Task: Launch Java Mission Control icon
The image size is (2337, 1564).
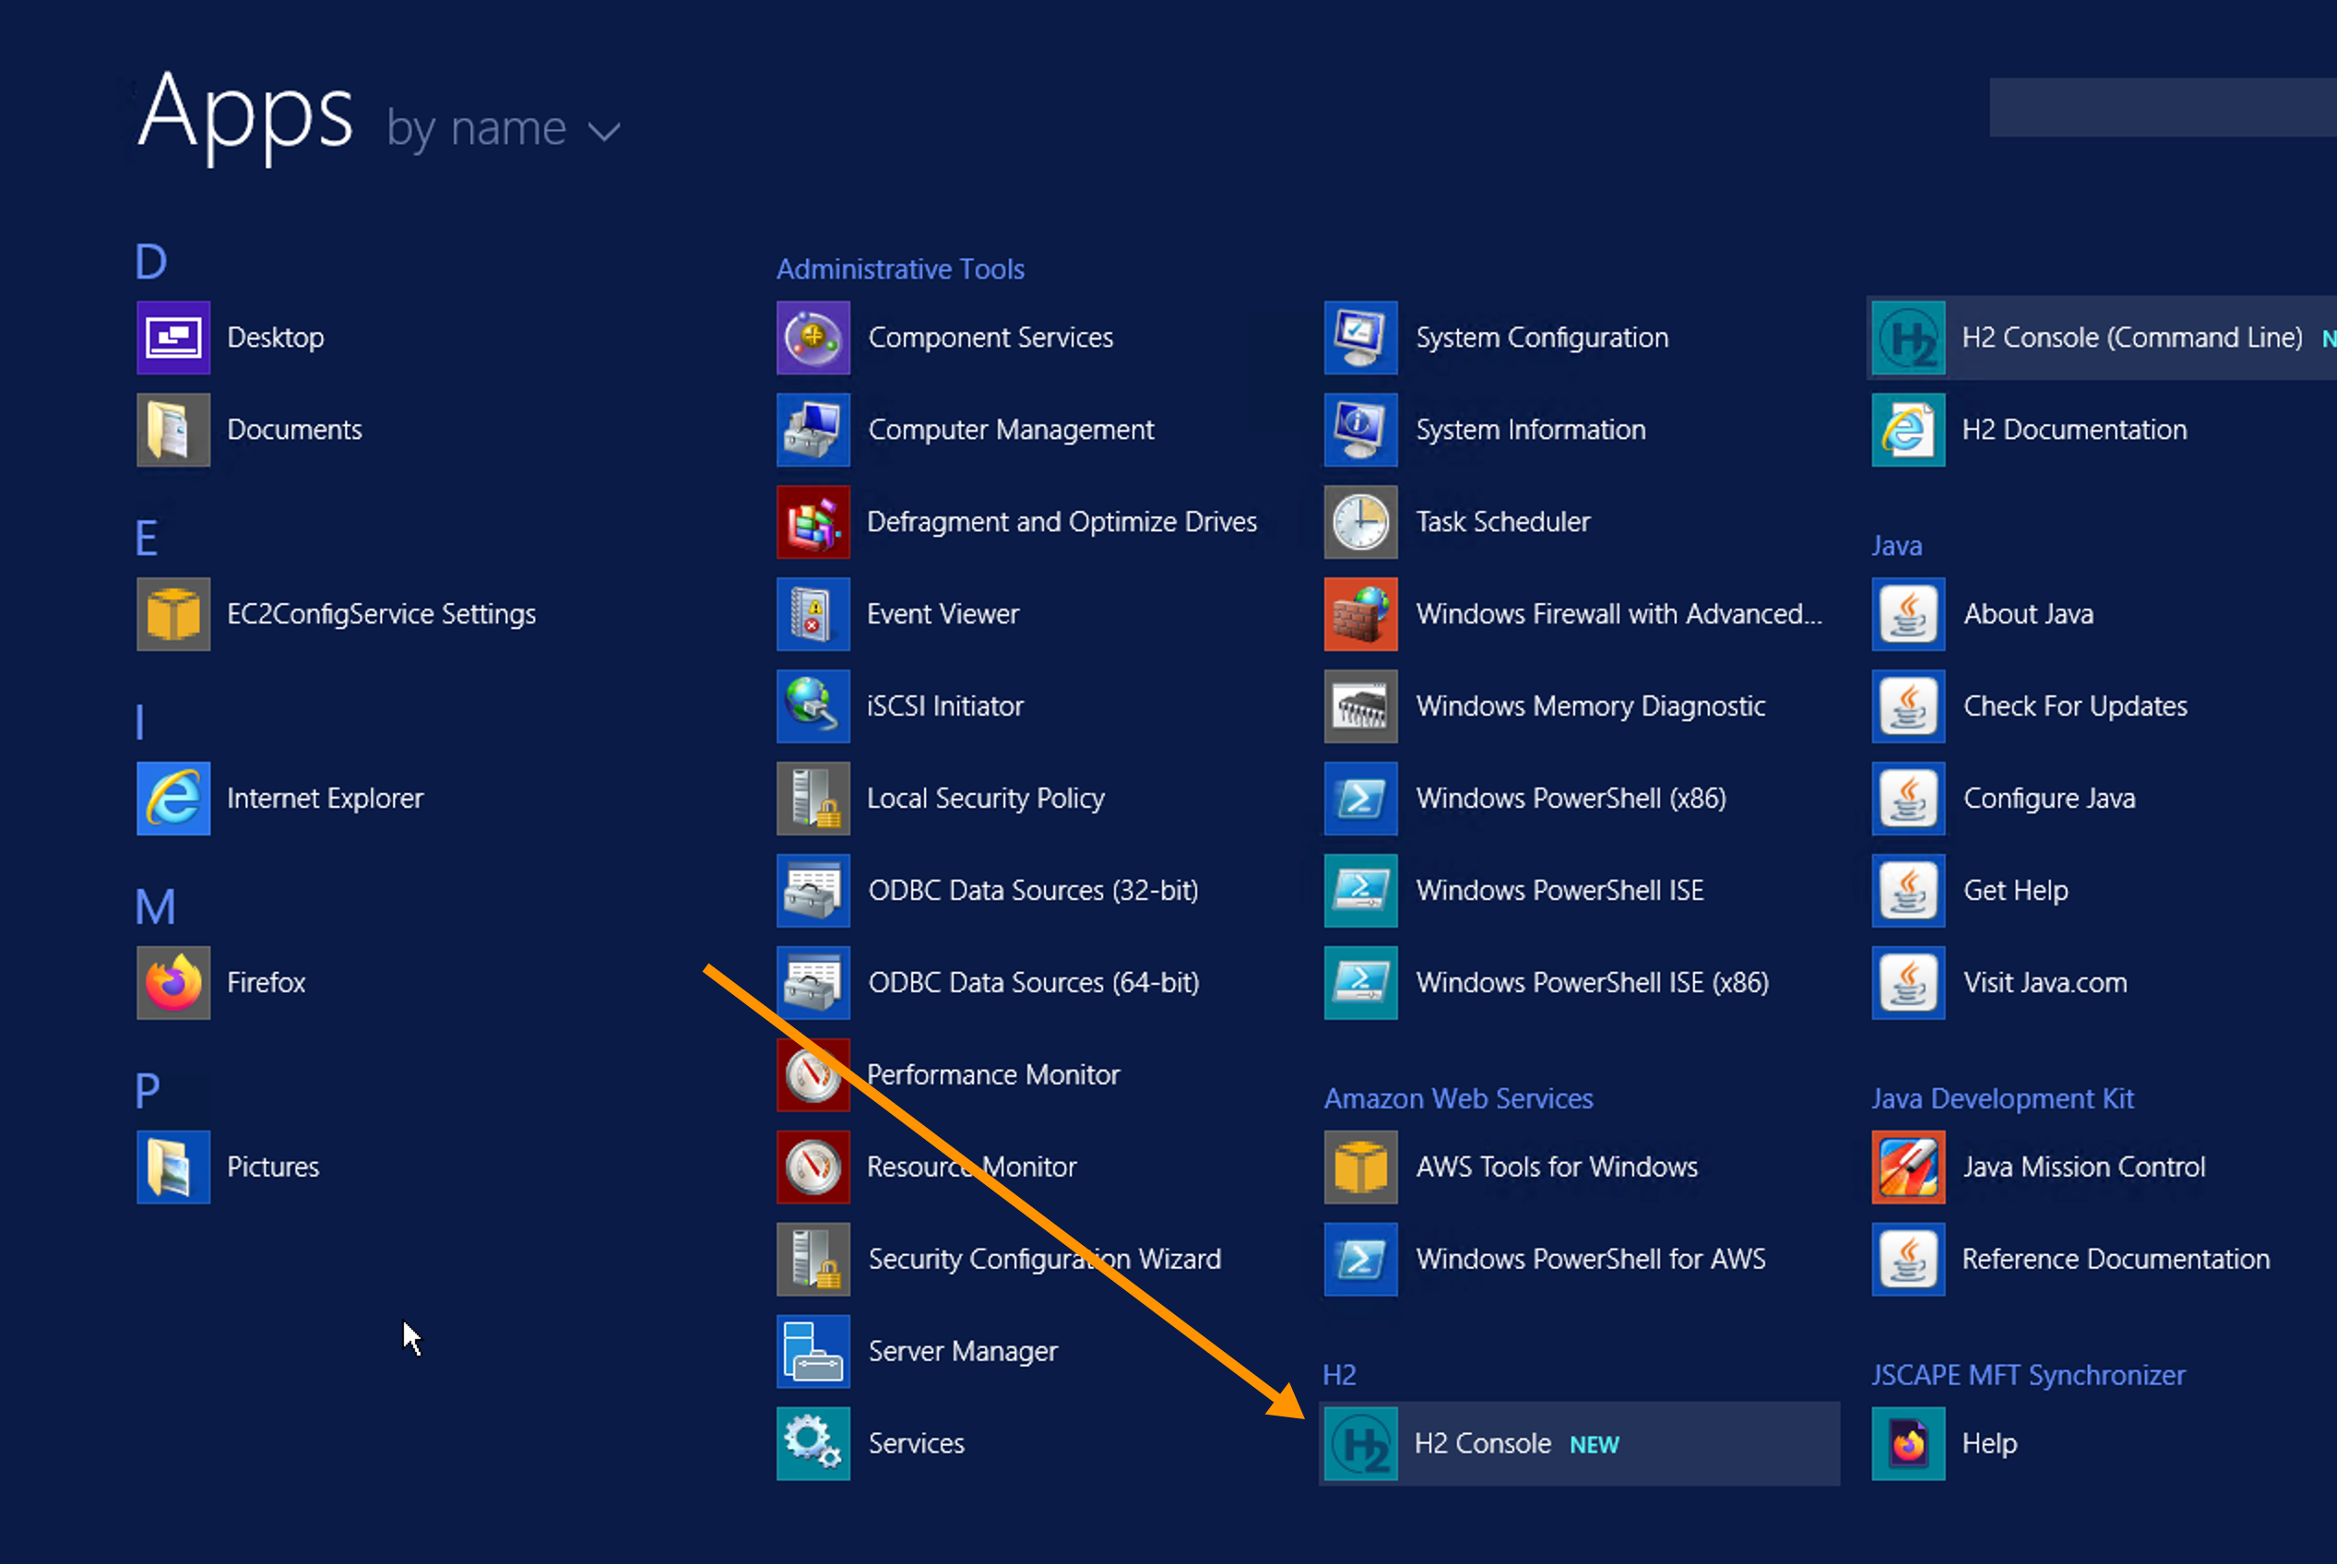Action: pyautogui.click(x=1908, y=1167)
